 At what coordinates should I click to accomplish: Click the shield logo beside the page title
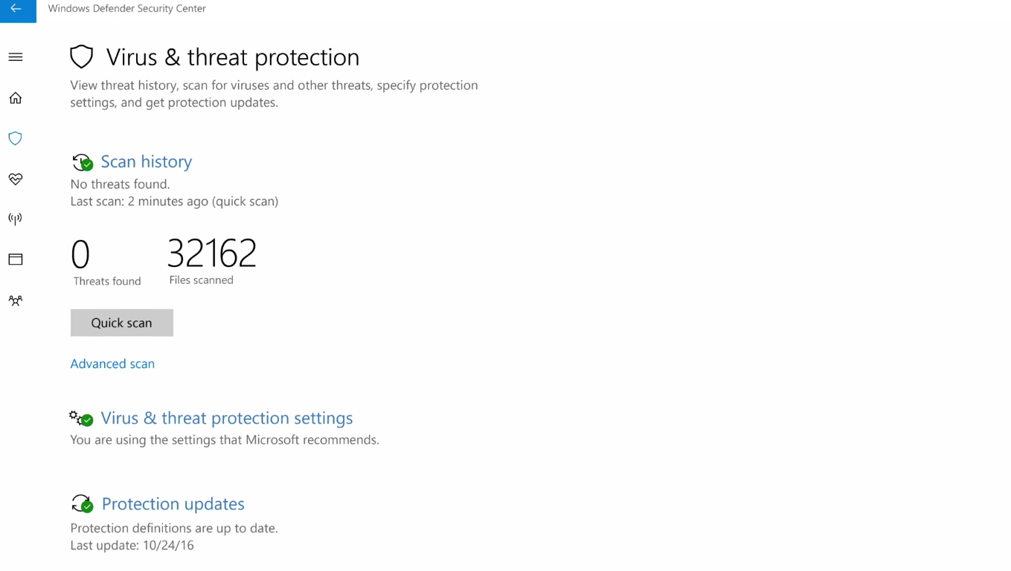point(81,56)
